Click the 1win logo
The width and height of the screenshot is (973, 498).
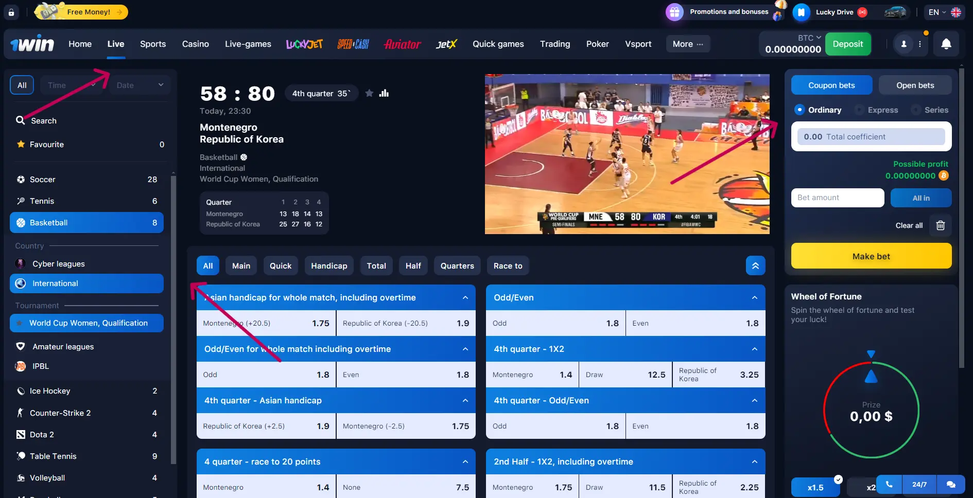click(x=32, y=44)
